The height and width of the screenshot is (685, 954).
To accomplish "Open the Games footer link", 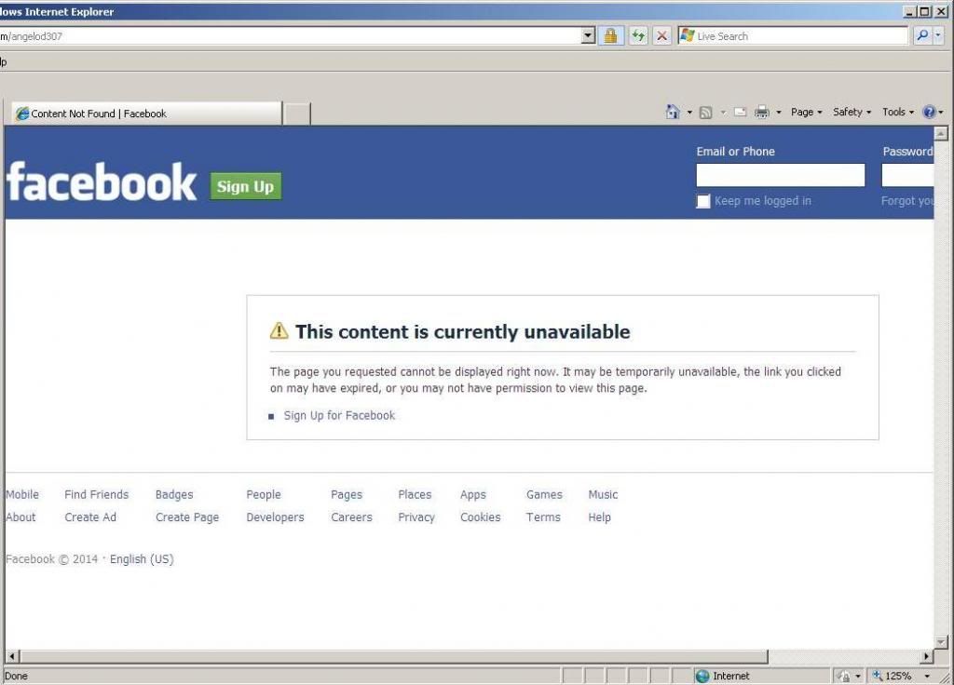I will pos(544,494).
